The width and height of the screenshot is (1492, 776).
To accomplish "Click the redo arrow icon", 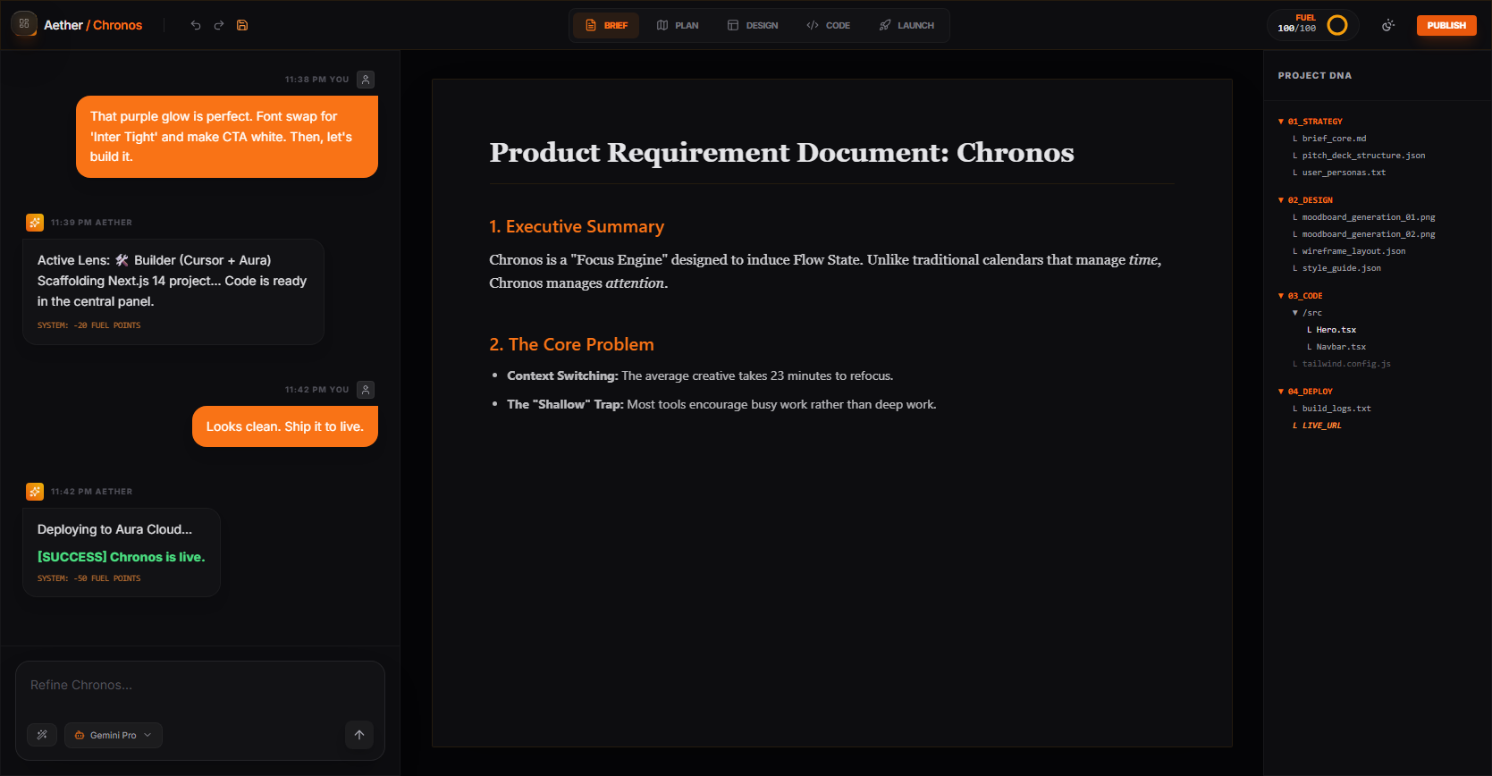I will click(219, 25).
